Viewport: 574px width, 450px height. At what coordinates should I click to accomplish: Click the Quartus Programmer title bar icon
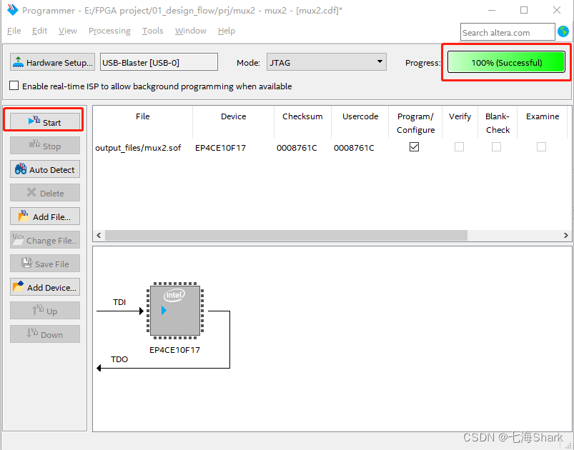point(12,10)
